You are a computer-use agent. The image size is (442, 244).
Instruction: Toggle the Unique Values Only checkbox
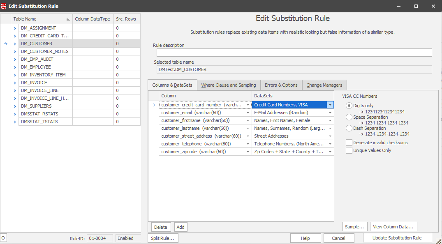point(349,150)
